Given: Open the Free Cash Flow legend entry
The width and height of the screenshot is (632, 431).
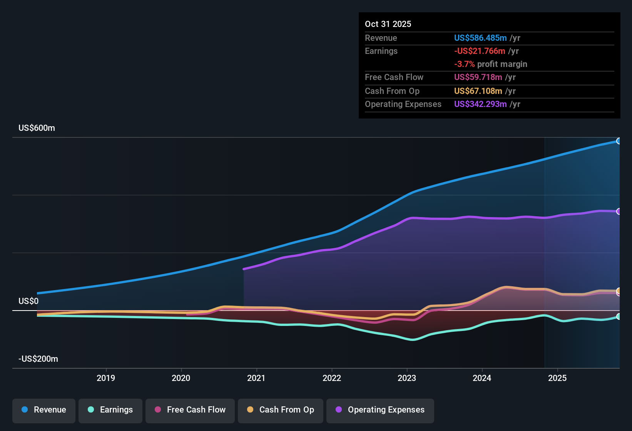Looking at the screenshot, I should click(x=190, y=410).
